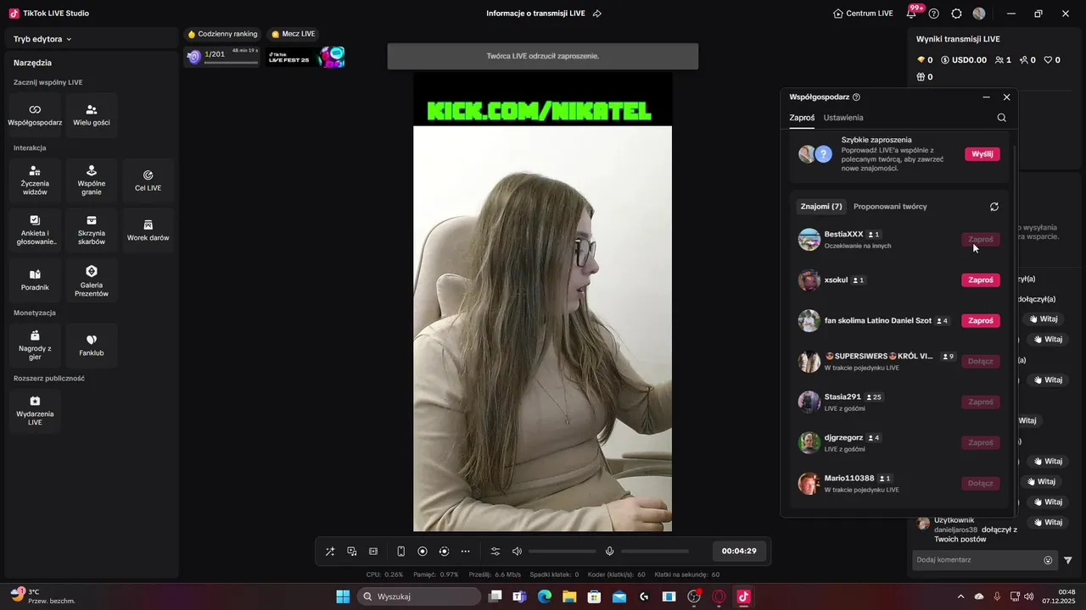Click the 1/201 ranking progress badge
Screen dimensions: 1086x610
[222, 57]
